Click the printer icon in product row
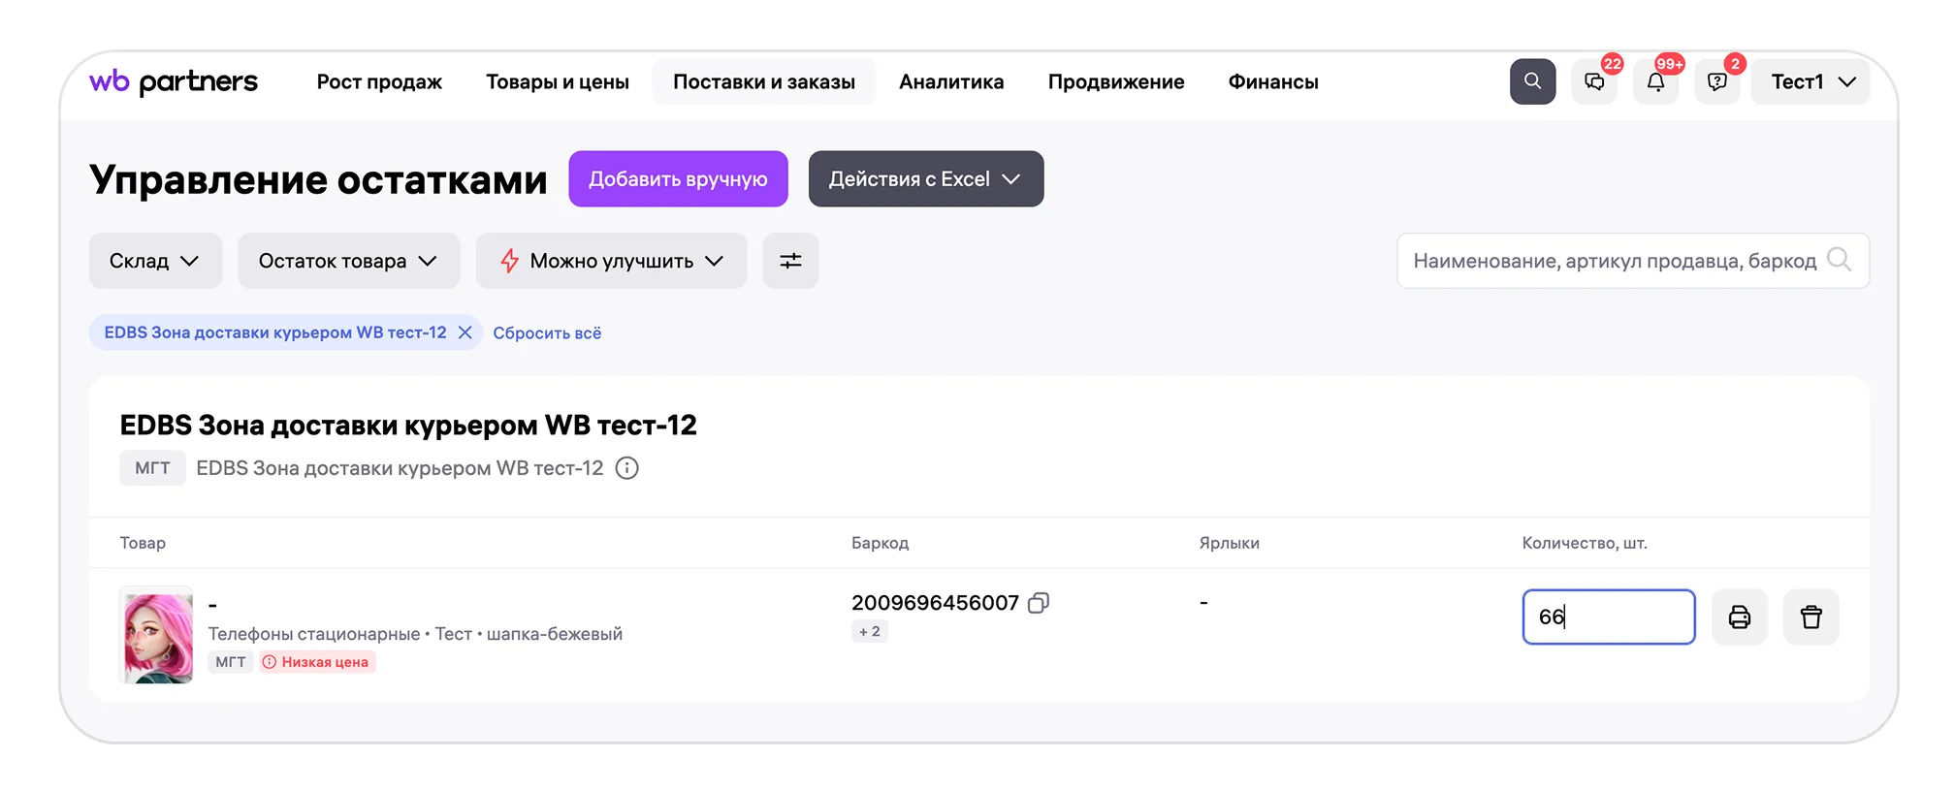The height and width of the screenshot is (791, 1955). pyautogui.click(x=1739, y=617)
